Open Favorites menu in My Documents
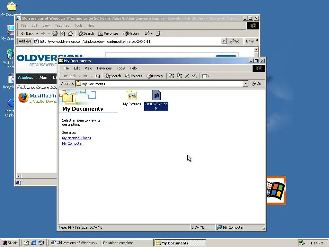The width and height of the screenshot is (329, 247). pyautogui.click(x=104, y=68)
